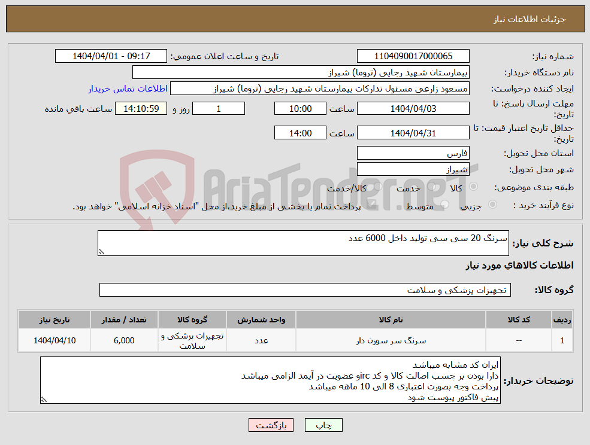Click remaining days field showing 1

click(x=219, y=109)
